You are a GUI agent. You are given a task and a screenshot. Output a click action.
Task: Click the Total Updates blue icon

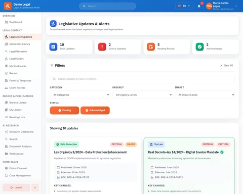coord(53,46)
